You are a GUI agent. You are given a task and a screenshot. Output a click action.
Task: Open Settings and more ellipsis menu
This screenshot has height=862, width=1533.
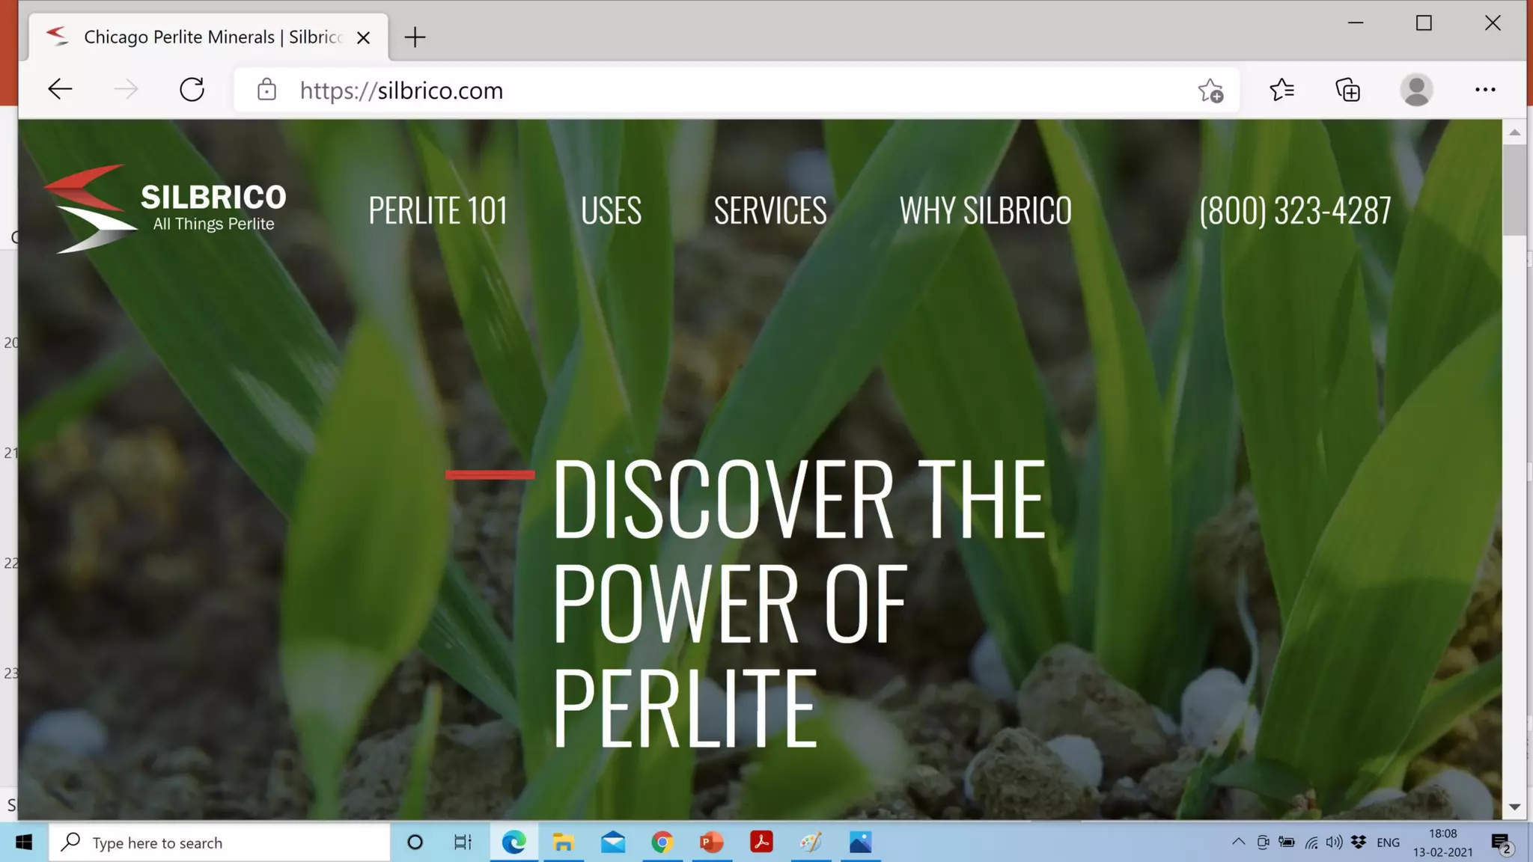(1484, 90)
